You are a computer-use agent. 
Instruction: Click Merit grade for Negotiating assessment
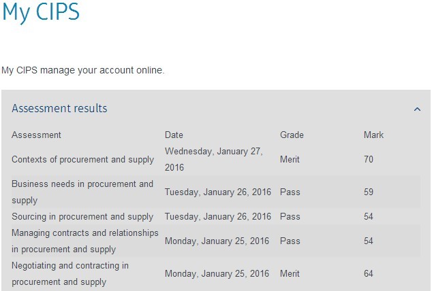coord(290,274)
